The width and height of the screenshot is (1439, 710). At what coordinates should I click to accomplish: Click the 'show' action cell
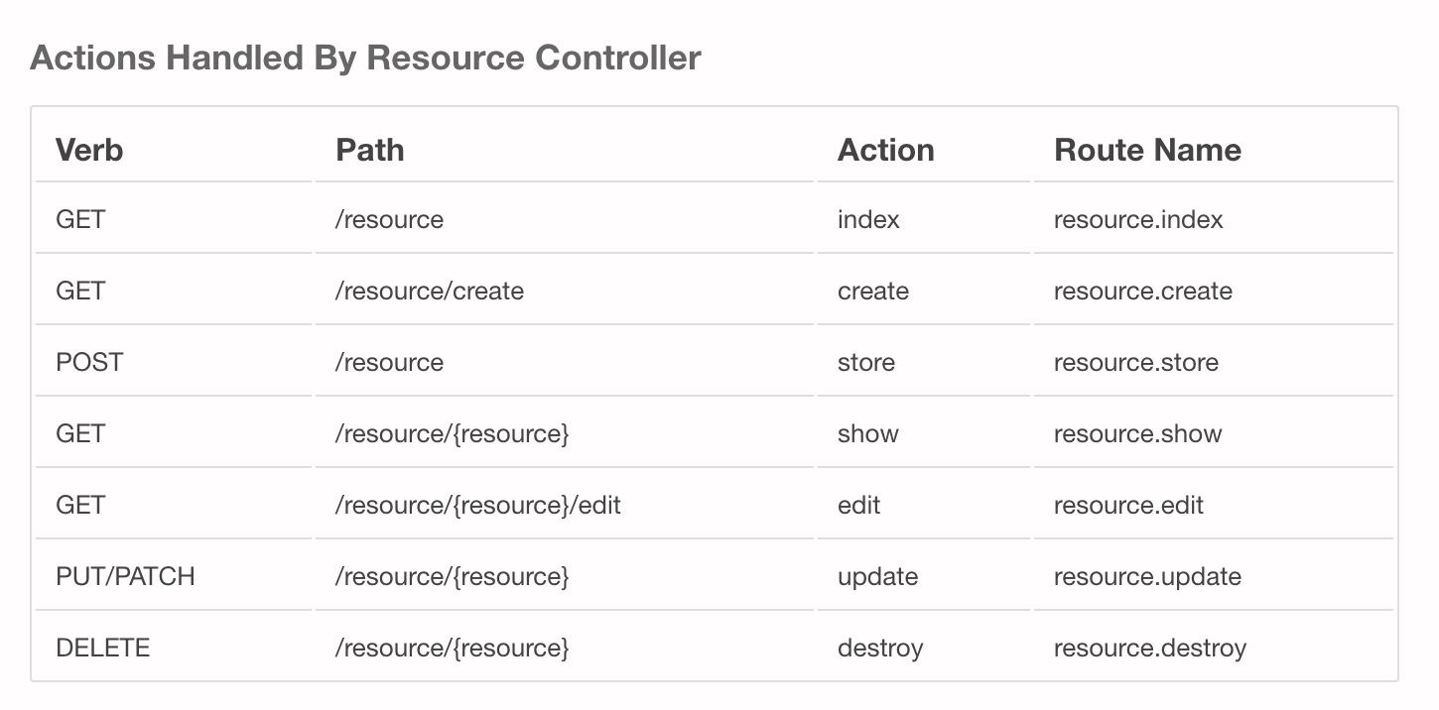(x=867, y=433)
